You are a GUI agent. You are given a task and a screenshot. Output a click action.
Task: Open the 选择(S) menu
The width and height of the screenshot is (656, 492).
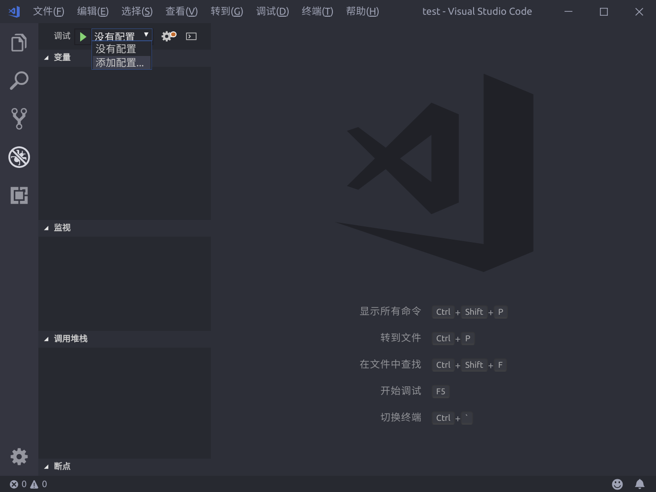click(137, 11)
